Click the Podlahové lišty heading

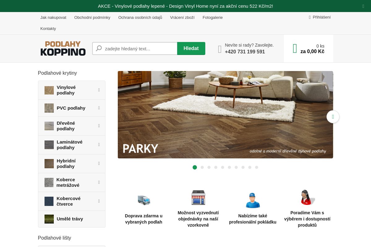point(54,238)
